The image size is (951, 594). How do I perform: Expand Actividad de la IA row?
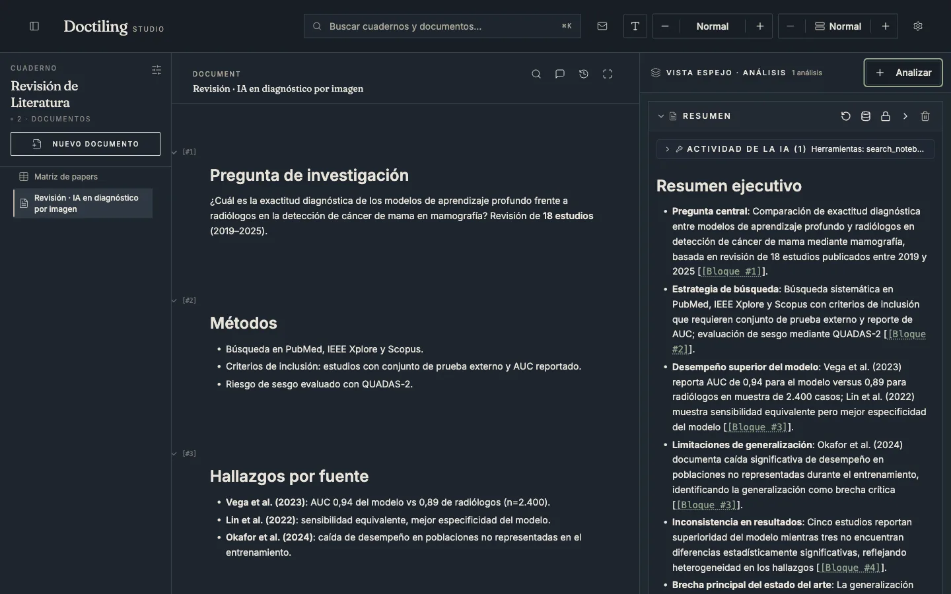click(795, 149)
